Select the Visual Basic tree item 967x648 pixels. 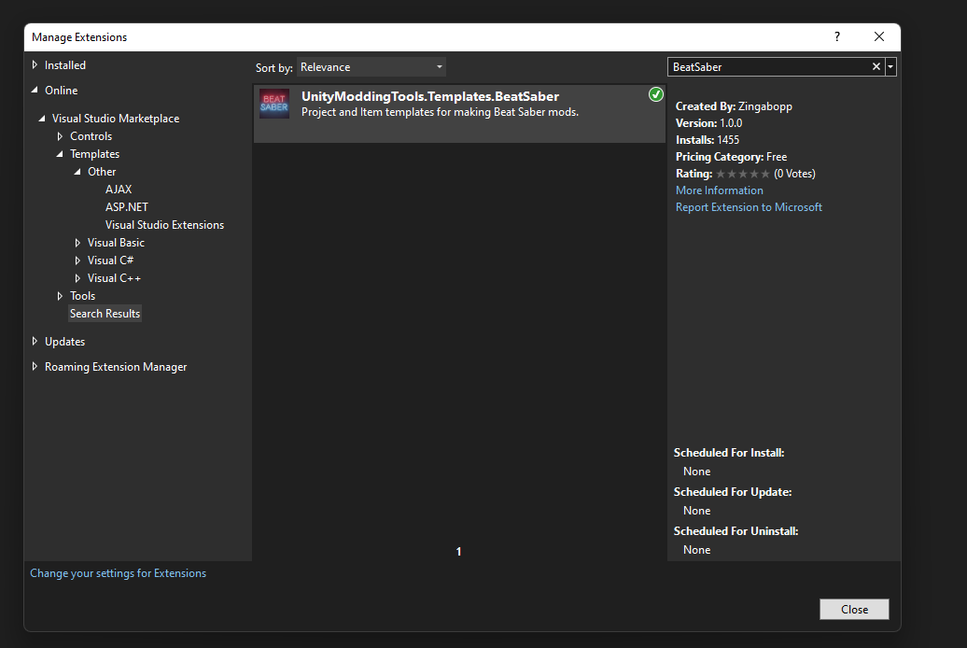116,243
